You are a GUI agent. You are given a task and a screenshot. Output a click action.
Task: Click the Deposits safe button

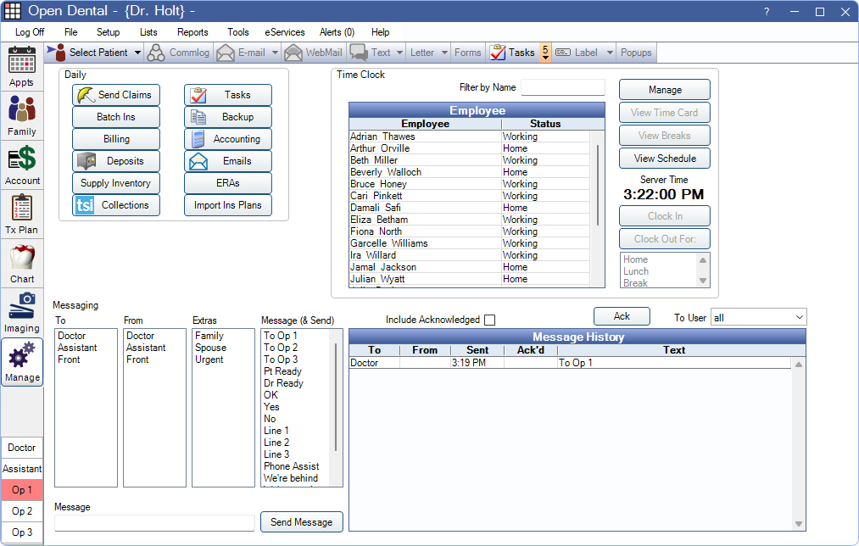[116, 161]
